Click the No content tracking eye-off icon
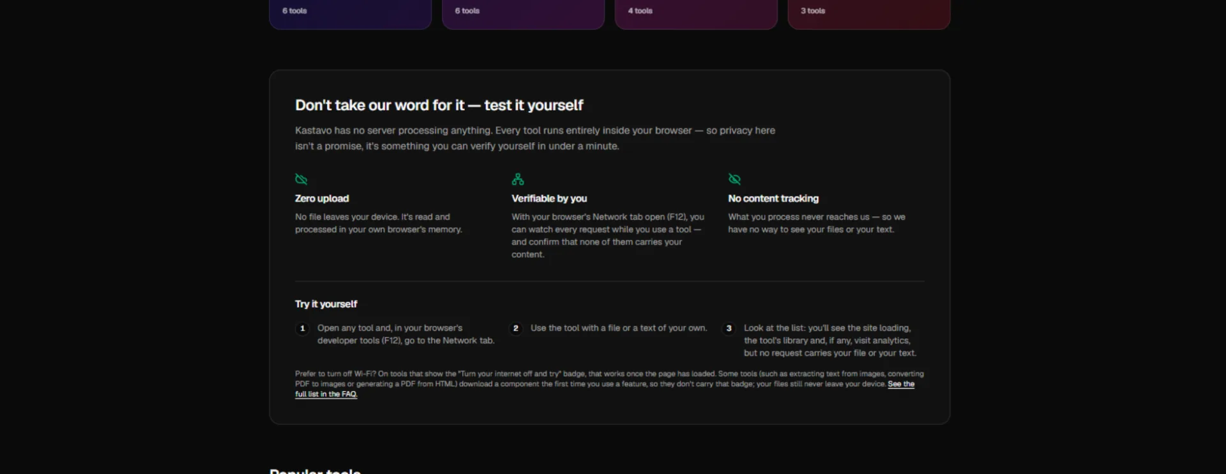This screenshot has height=474, width=1226. (734, 179)
